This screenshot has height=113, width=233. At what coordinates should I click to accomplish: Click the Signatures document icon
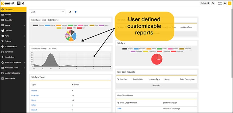click(x=2, y=52)
